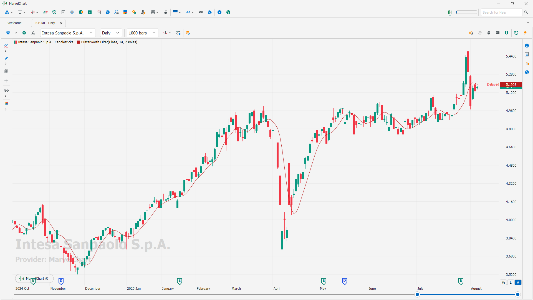Open the fx indicator formula icon
The height and width of the screenshot is (300, 533).
click(33, 33)
